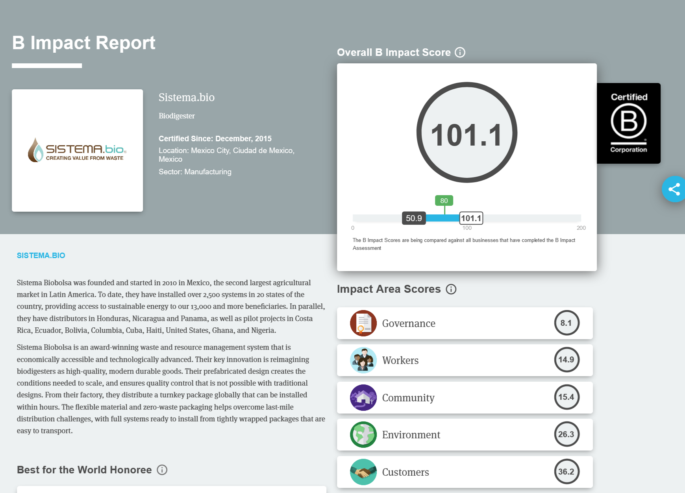685x493 pixels.
Task: Click the large 101.1 overall score circle
Action: coord(467,133)
